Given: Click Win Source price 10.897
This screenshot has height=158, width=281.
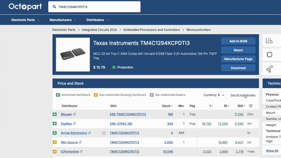Looking at the screenshot, I should click(x=223, y=142).
